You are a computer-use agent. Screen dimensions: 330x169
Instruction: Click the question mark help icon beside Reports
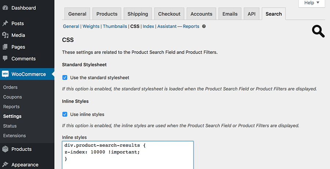point(204,26)
